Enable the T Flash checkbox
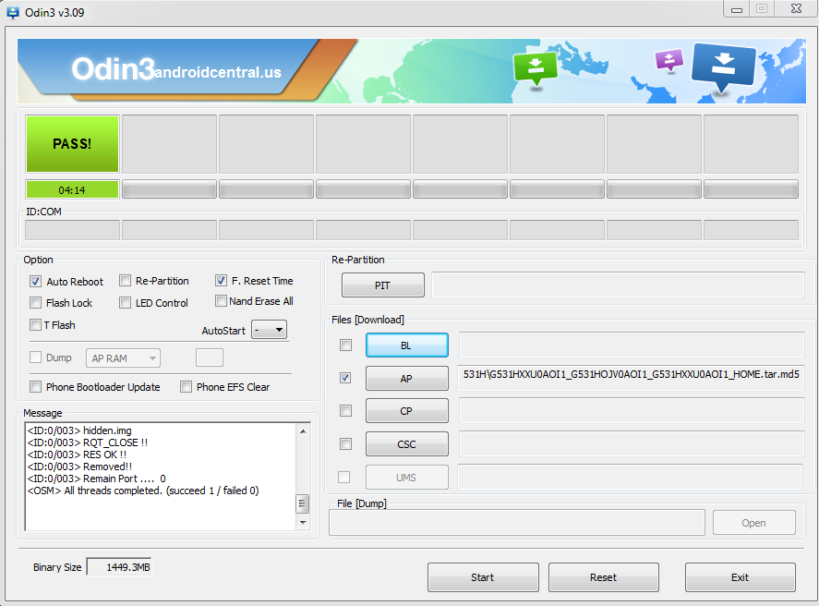Image resolution: width=819 pixels, height=606 pixels. click(x=35, y=325)
